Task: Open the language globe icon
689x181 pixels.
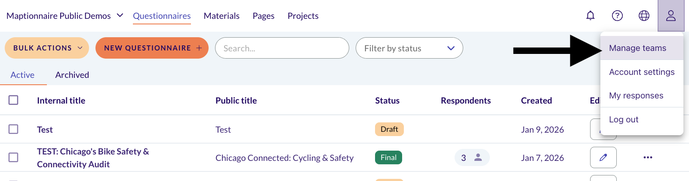Action: tap(644, 16)
